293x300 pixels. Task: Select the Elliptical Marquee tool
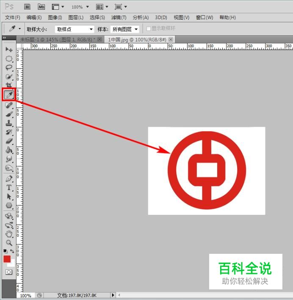(9, 59)
